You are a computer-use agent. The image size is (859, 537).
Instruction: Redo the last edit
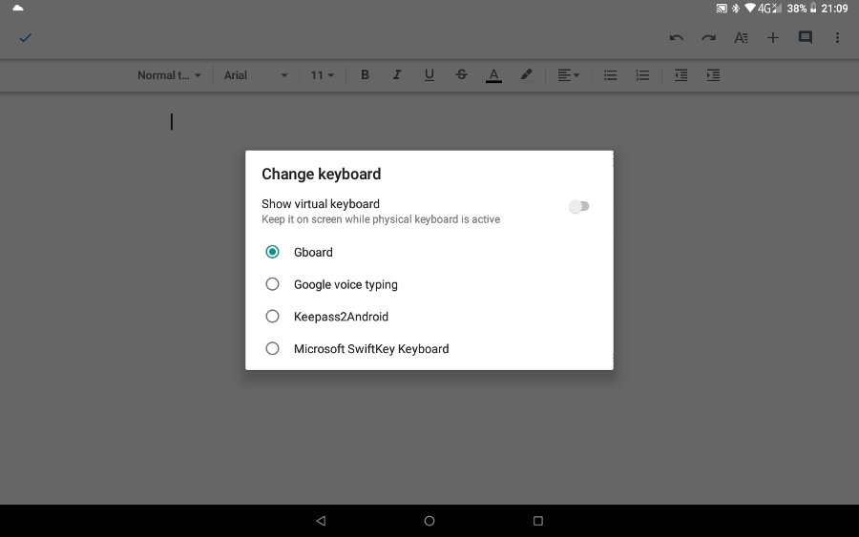pyautogui.click(x=708, y=38)
